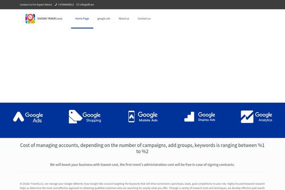This screenshot has width=285, height=190.
Task: Click 'We will boost your business' sentence
Action: [x=142, y=164]
